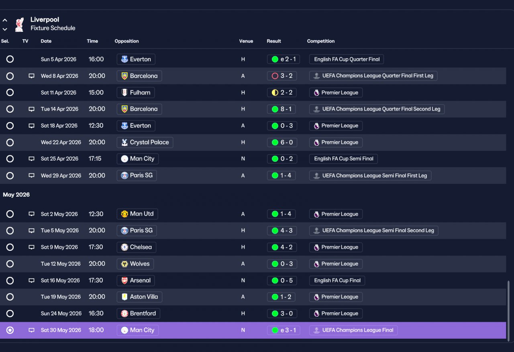Click the yellow draw indicator for 2 - 2 result
This screenshot has height=352, width=514.
tap(275, 93)
